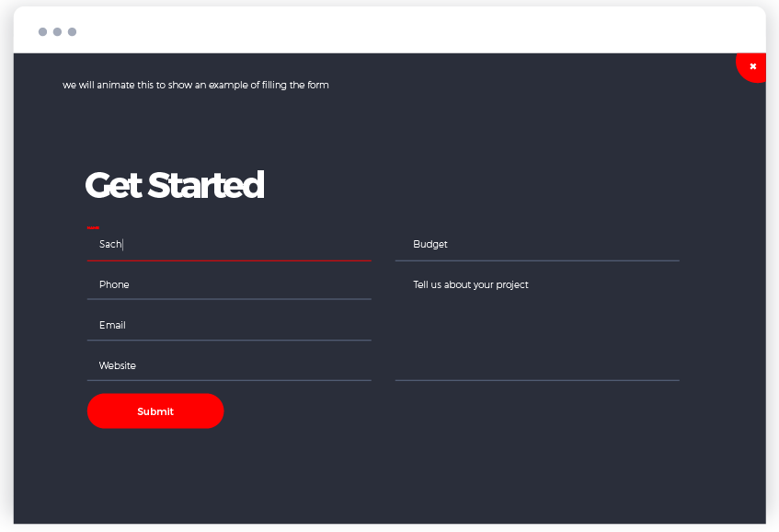Screen dimensions: 779x532
Task: Close the form with red X icon
Action: 752,66
